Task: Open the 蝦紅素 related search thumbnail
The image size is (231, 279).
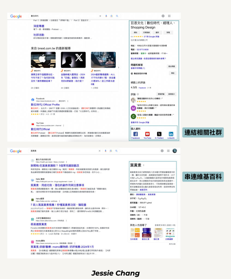Action: click(158, 233)
